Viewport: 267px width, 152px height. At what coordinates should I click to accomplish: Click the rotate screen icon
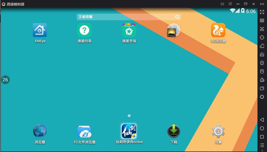pos(262,46)
